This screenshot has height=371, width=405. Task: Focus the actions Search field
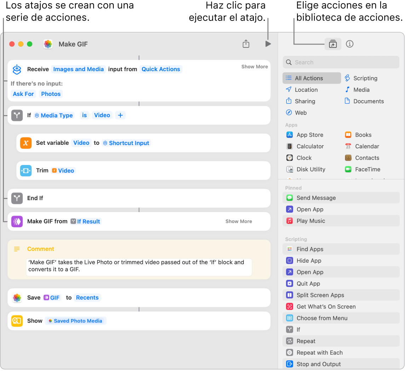pyautogui.click(x=341, y=62)
